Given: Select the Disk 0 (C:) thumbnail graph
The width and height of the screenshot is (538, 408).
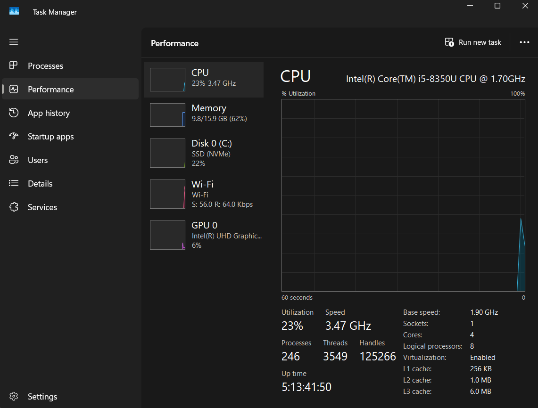Looking at the screenshot, I should coord(167,153).
